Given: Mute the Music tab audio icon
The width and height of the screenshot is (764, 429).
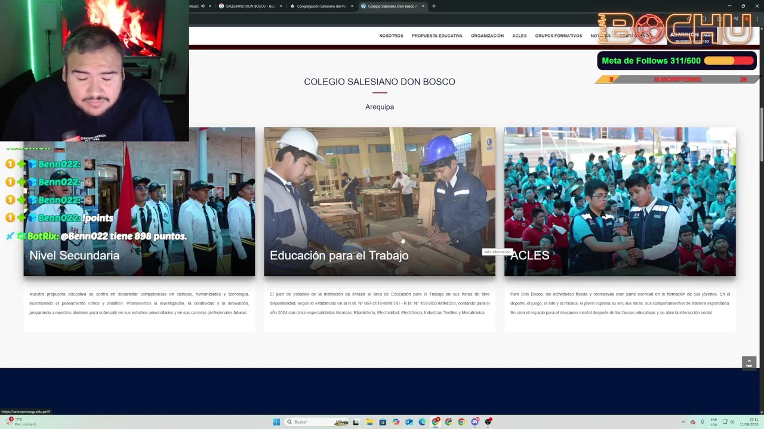Looking at the screenshot, I should coord(203,6).
